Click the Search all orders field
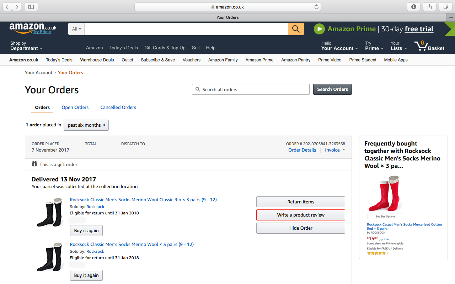 coord(251,89)
